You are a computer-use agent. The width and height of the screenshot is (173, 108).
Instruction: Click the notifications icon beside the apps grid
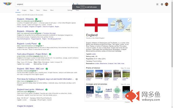(x=162, y=4)
